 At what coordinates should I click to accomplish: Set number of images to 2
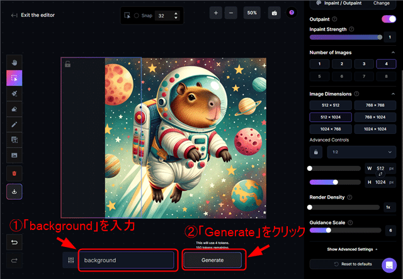pyautogui.click(x=342, y=64)
